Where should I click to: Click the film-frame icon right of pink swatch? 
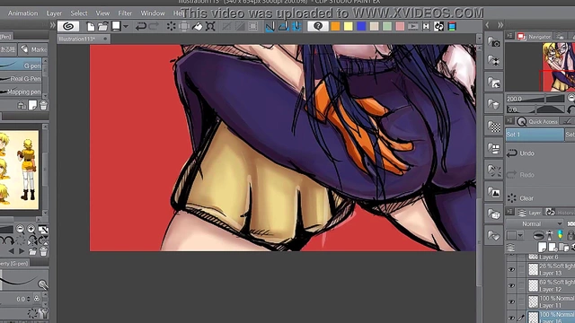click(413, 26)
